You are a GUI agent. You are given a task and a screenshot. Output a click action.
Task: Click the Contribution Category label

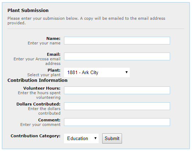pyautogui.click(x=35, y=136)
